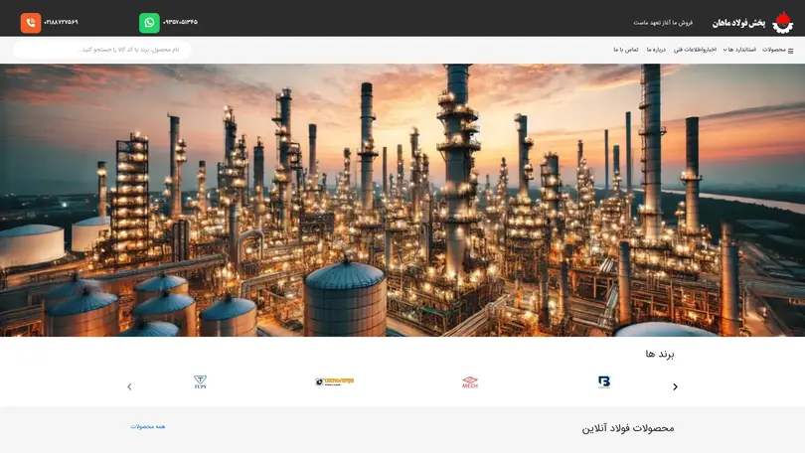
Task: Click the phone number beside the orange icon
Action: coord(61,22)
